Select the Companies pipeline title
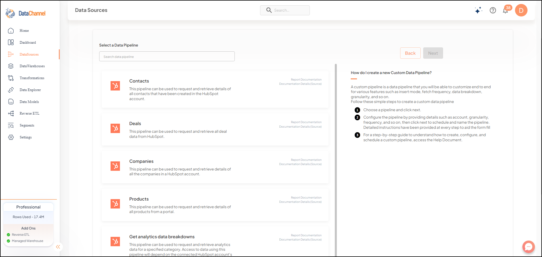 click(x=141, y=161)
